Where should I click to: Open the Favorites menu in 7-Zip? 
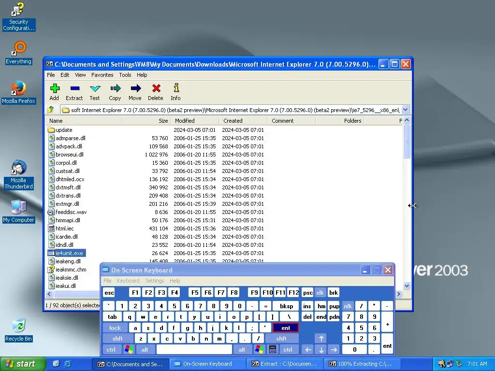[x=102, y=75]
